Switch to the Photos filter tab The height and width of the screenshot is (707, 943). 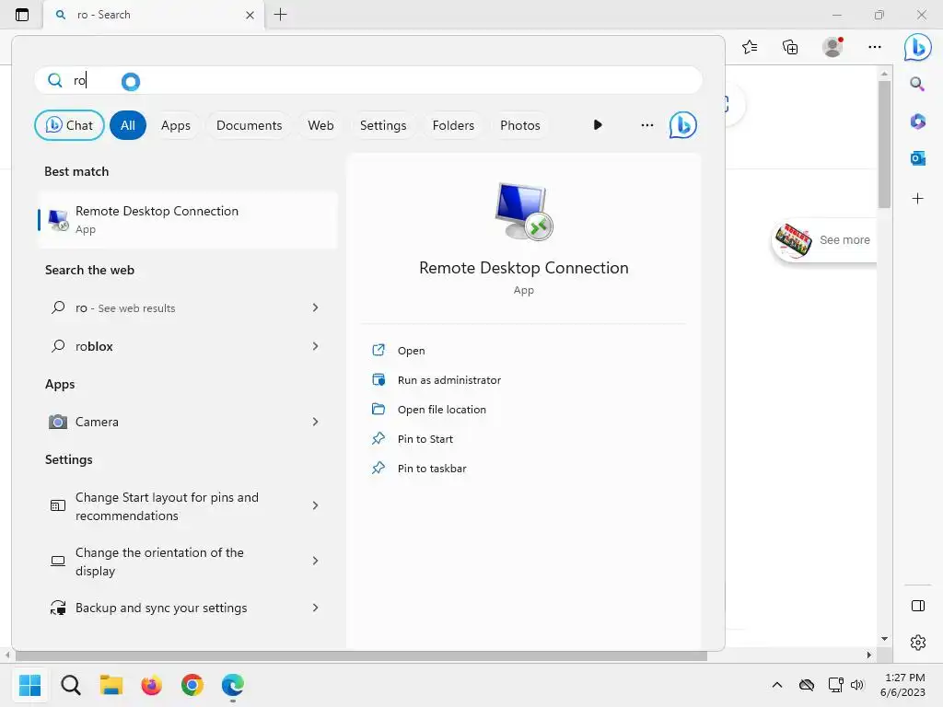point(520,125)
